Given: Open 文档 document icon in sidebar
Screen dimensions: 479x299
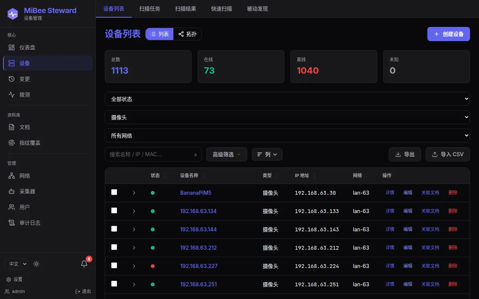Looking at the screenshot, I should (12, 127).
